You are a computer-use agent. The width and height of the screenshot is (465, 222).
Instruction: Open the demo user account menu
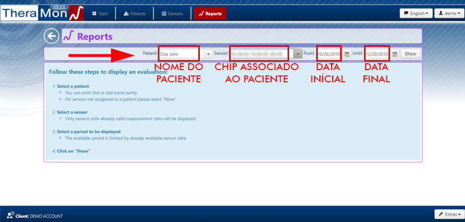pyautogui.click(x=449, y=13)
